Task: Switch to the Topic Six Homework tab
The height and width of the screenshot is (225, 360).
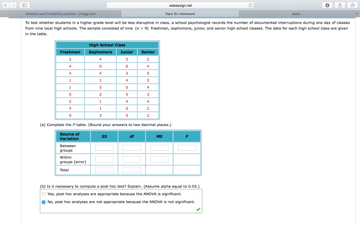Action: coord(180,14)
